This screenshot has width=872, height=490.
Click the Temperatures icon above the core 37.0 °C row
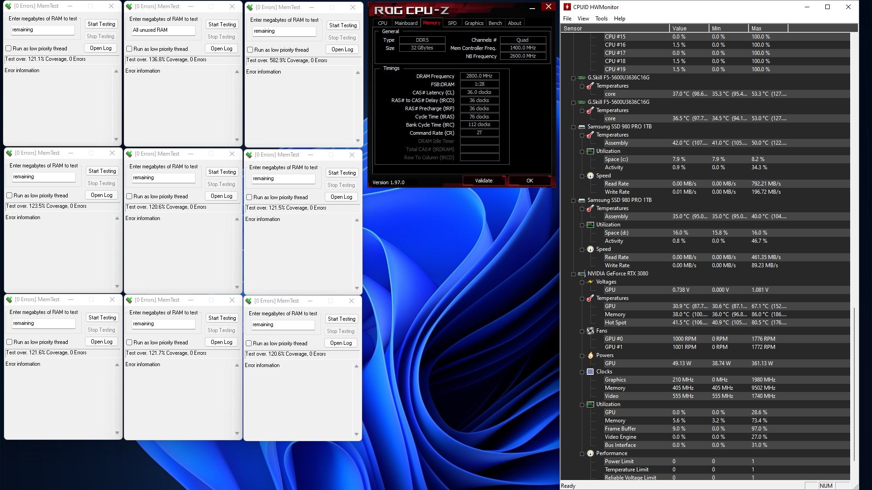click(x=590, y=86)
